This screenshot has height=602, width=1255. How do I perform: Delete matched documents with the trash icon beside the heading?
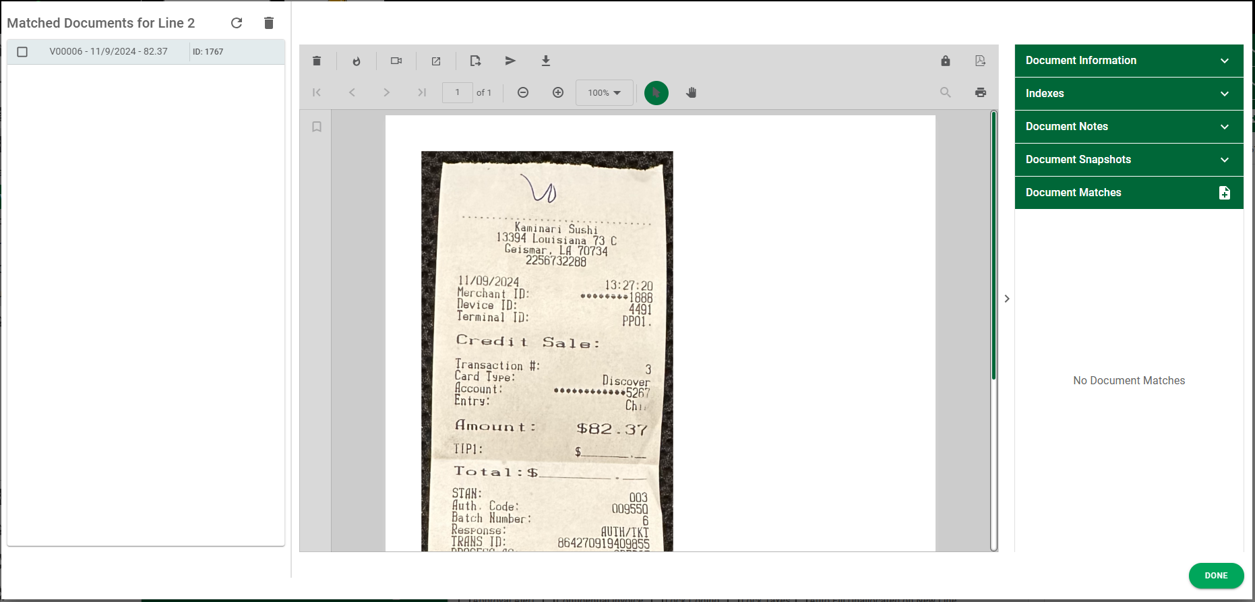(269, 23)
